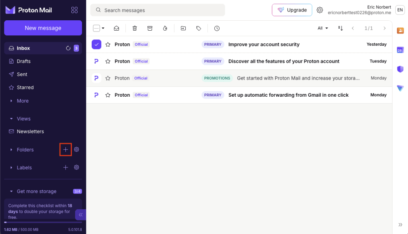Select the Discover all the features message avatar
The height and width of the screenshot is (234, 408).
96,61
